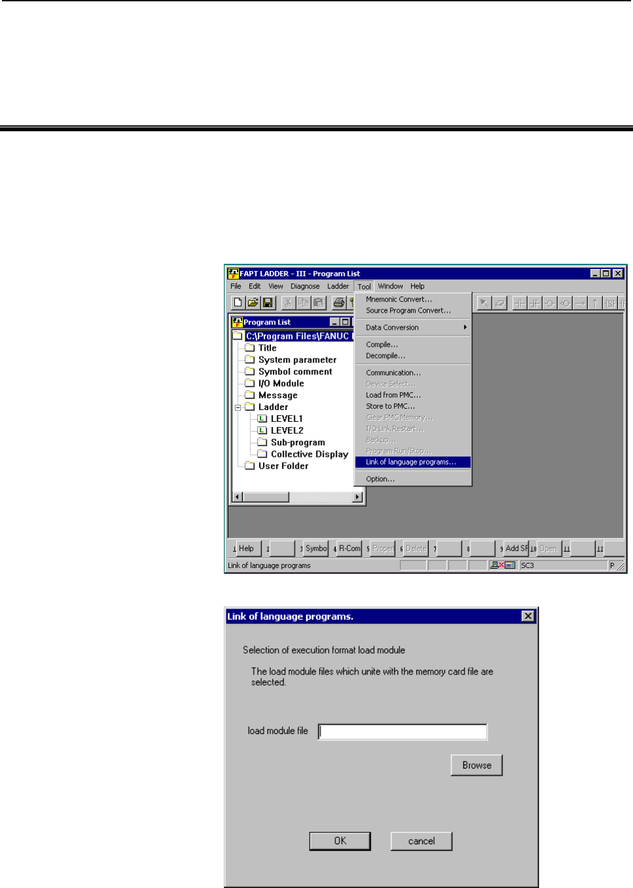The width and height of the screenshot is (633, 888).
Task: Click the F4 R-Com softkey
Action: pos(349,548)
